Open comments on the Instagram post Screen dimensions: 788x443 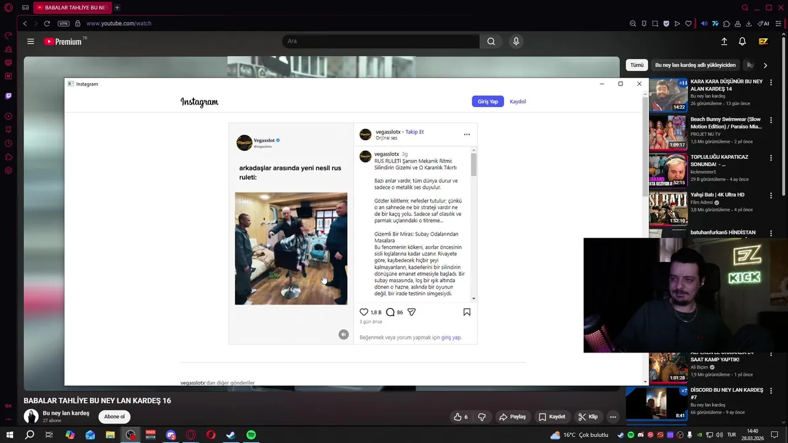390,312
